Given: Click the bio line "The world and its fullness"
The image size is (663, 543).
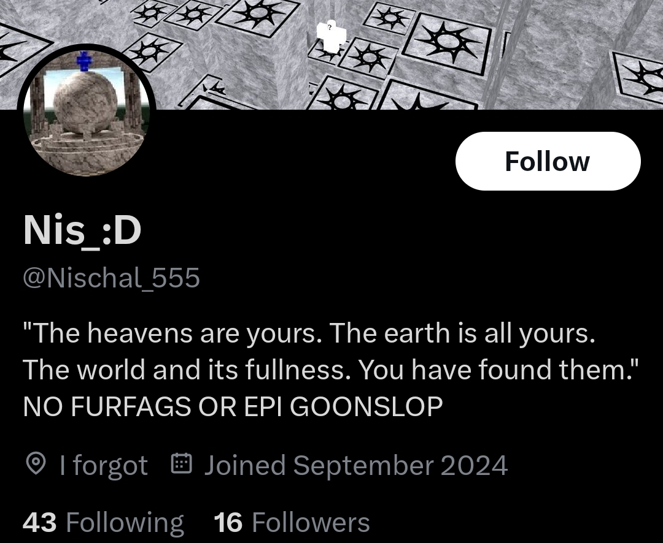Looking at the screenshot, I should tap(331, 370).
